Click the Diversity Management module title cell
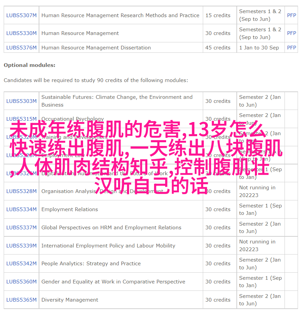 (x=70, y=300)
